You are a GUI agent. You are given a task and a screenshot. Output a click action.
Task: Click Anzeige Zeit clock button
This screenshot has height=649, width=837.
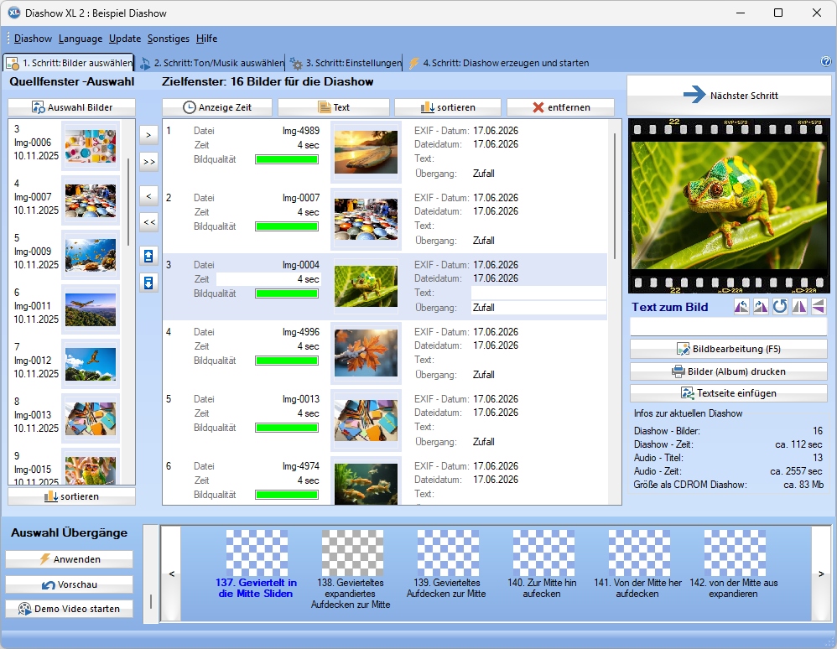[217, 107]
